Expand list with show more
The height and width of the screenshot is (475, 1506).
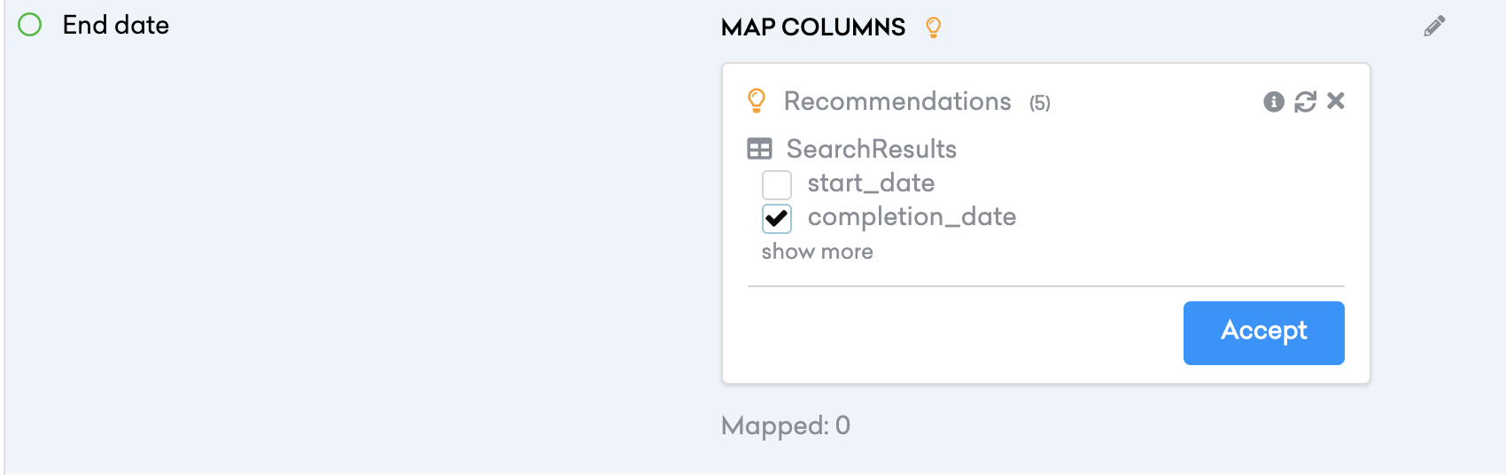click(817, 252)
